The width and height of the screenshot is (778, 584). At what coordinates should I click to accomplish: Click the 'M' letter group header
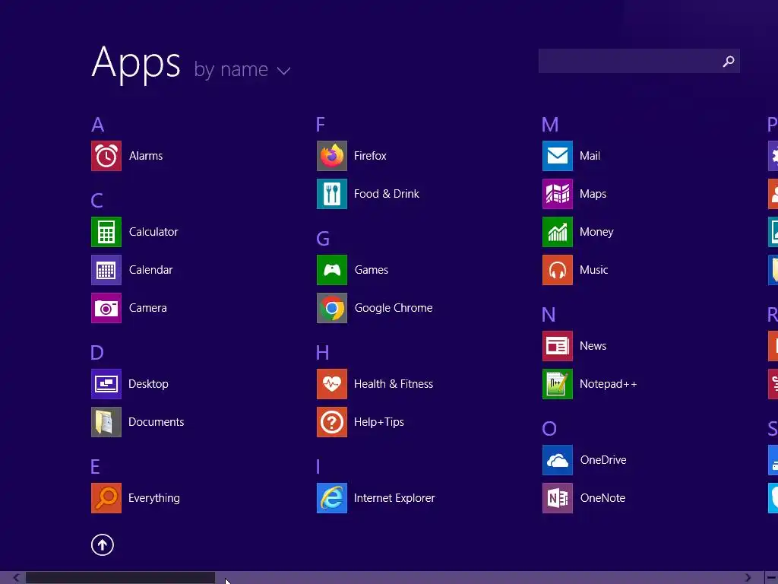pyautogui.click(x=550, y=125)
